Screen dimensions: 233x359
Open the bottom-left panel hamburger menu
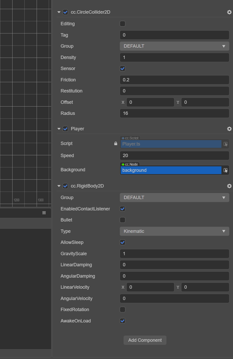tap(44, 213)
